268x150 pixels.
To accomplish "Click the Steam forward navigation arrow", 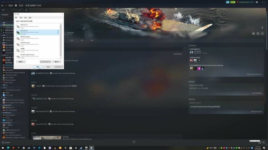I will [x=6, y=6].
